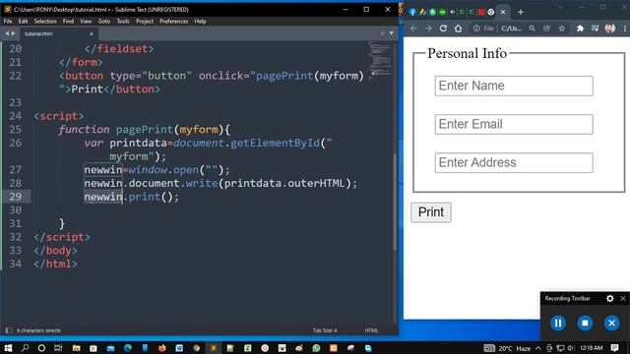Open the browser three-dot menu

pyautogui.click(x=625, y=29)
